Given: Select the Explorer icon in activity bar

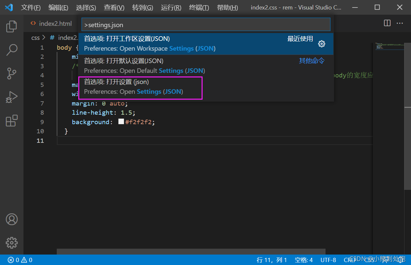Looking at the screenshot, I should [x=12, y=26].
